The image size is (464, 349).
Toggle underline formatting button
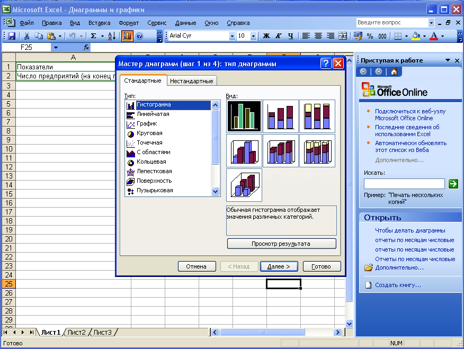pyautogui.click(x=291, y=36)
